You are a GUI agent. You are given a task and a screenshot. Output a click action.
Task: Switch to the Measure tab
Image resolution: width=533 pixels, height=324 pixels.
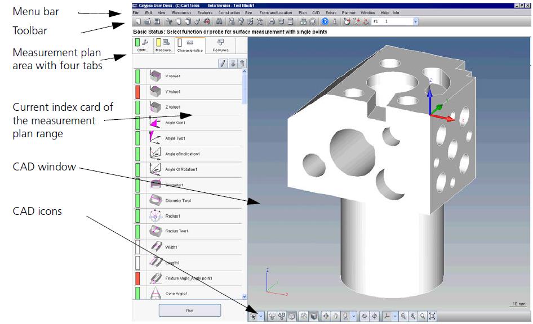click(x=163, y=46)
